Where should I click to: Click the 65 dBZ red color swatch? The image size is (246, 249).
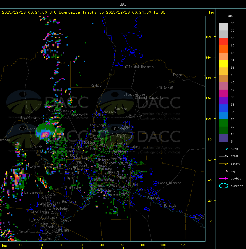(x=224, y=42)
